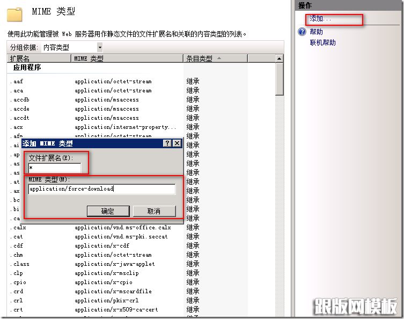The image size is (404, 319).
Task: Click the MIME 类型 folder icon
Action: pos(14,15)
